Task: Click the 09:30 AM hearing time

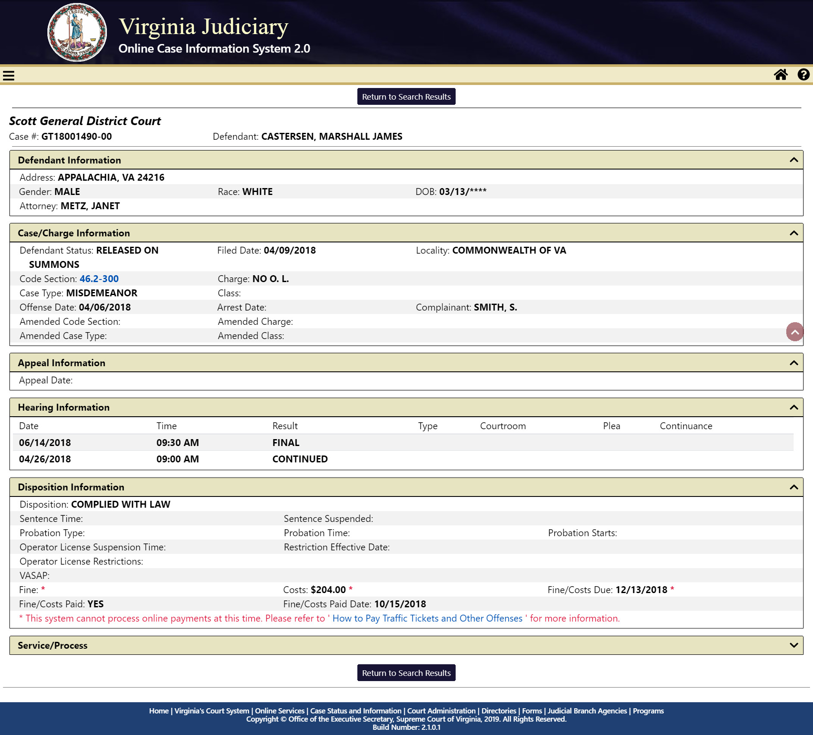Action: pyautogui.click(x=178, y=443)
